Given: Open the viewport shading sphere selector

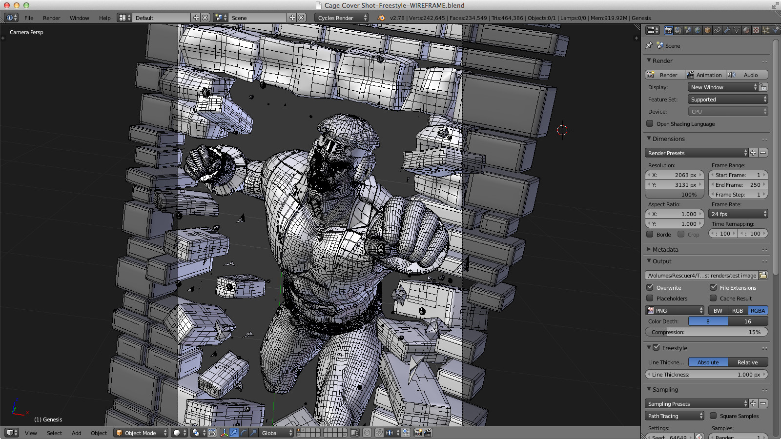Looking at the screenshot, I should (180, 433).
